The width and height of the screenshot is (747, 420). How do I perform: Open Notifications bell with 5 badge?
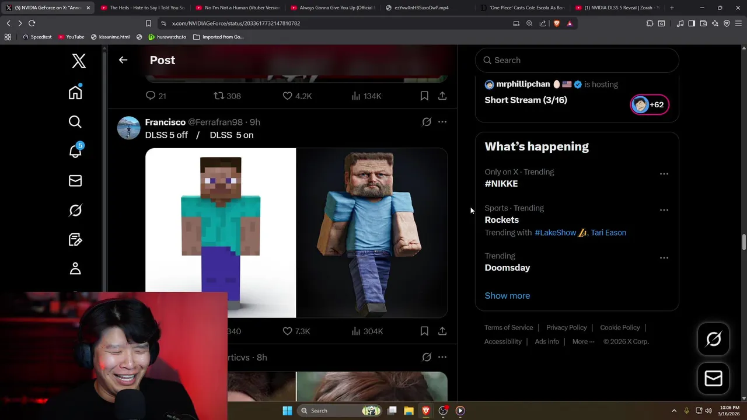(x=76, y=150)
